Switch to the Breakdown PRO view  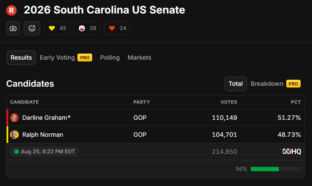[x=276, y=84]
